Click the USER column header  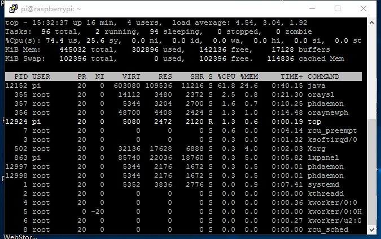coord(41,76)
